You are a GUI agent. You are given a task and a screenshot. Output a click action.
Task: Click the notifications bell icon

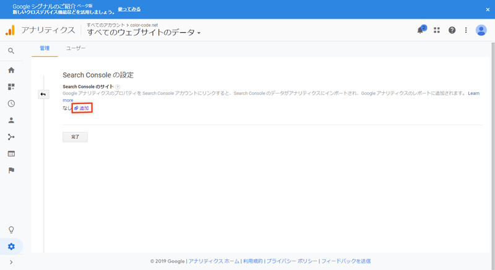(421, 30)
